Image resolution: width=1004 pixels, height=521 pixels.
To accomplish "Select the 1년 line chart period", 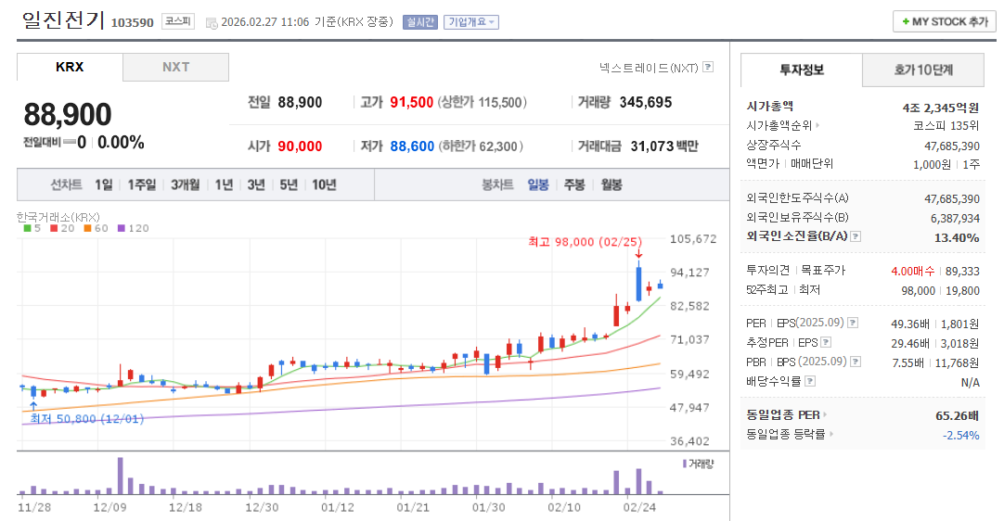I will [x=225, y=185].
